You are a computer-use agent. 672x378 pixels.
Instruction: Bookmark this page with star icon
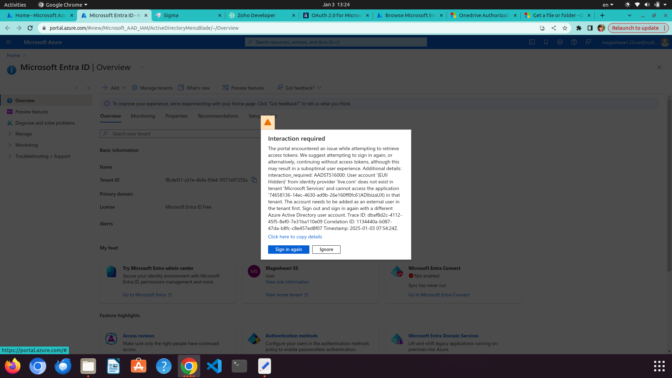click(565, 28)
